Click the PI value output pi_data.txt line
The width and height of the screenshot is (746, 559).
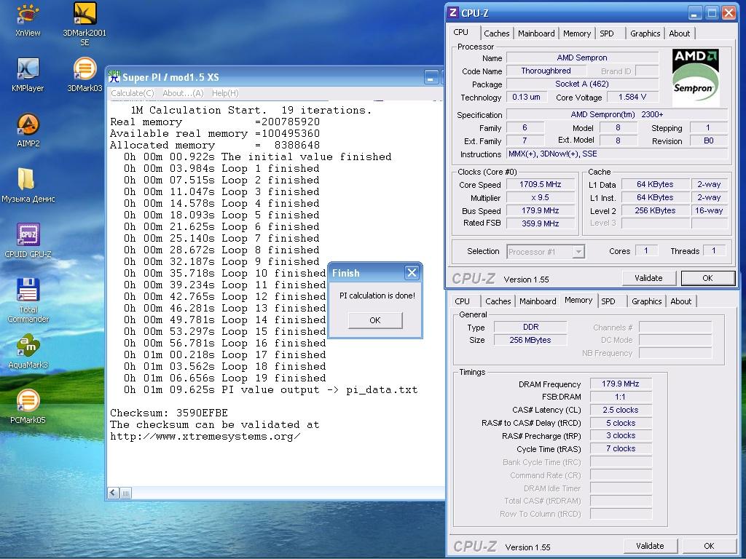[271, 390]
